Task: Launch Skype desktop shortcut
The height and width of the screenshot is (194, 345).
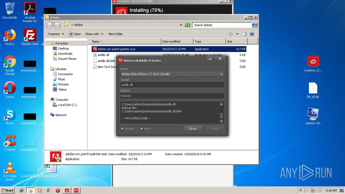Action: [10, 116]
